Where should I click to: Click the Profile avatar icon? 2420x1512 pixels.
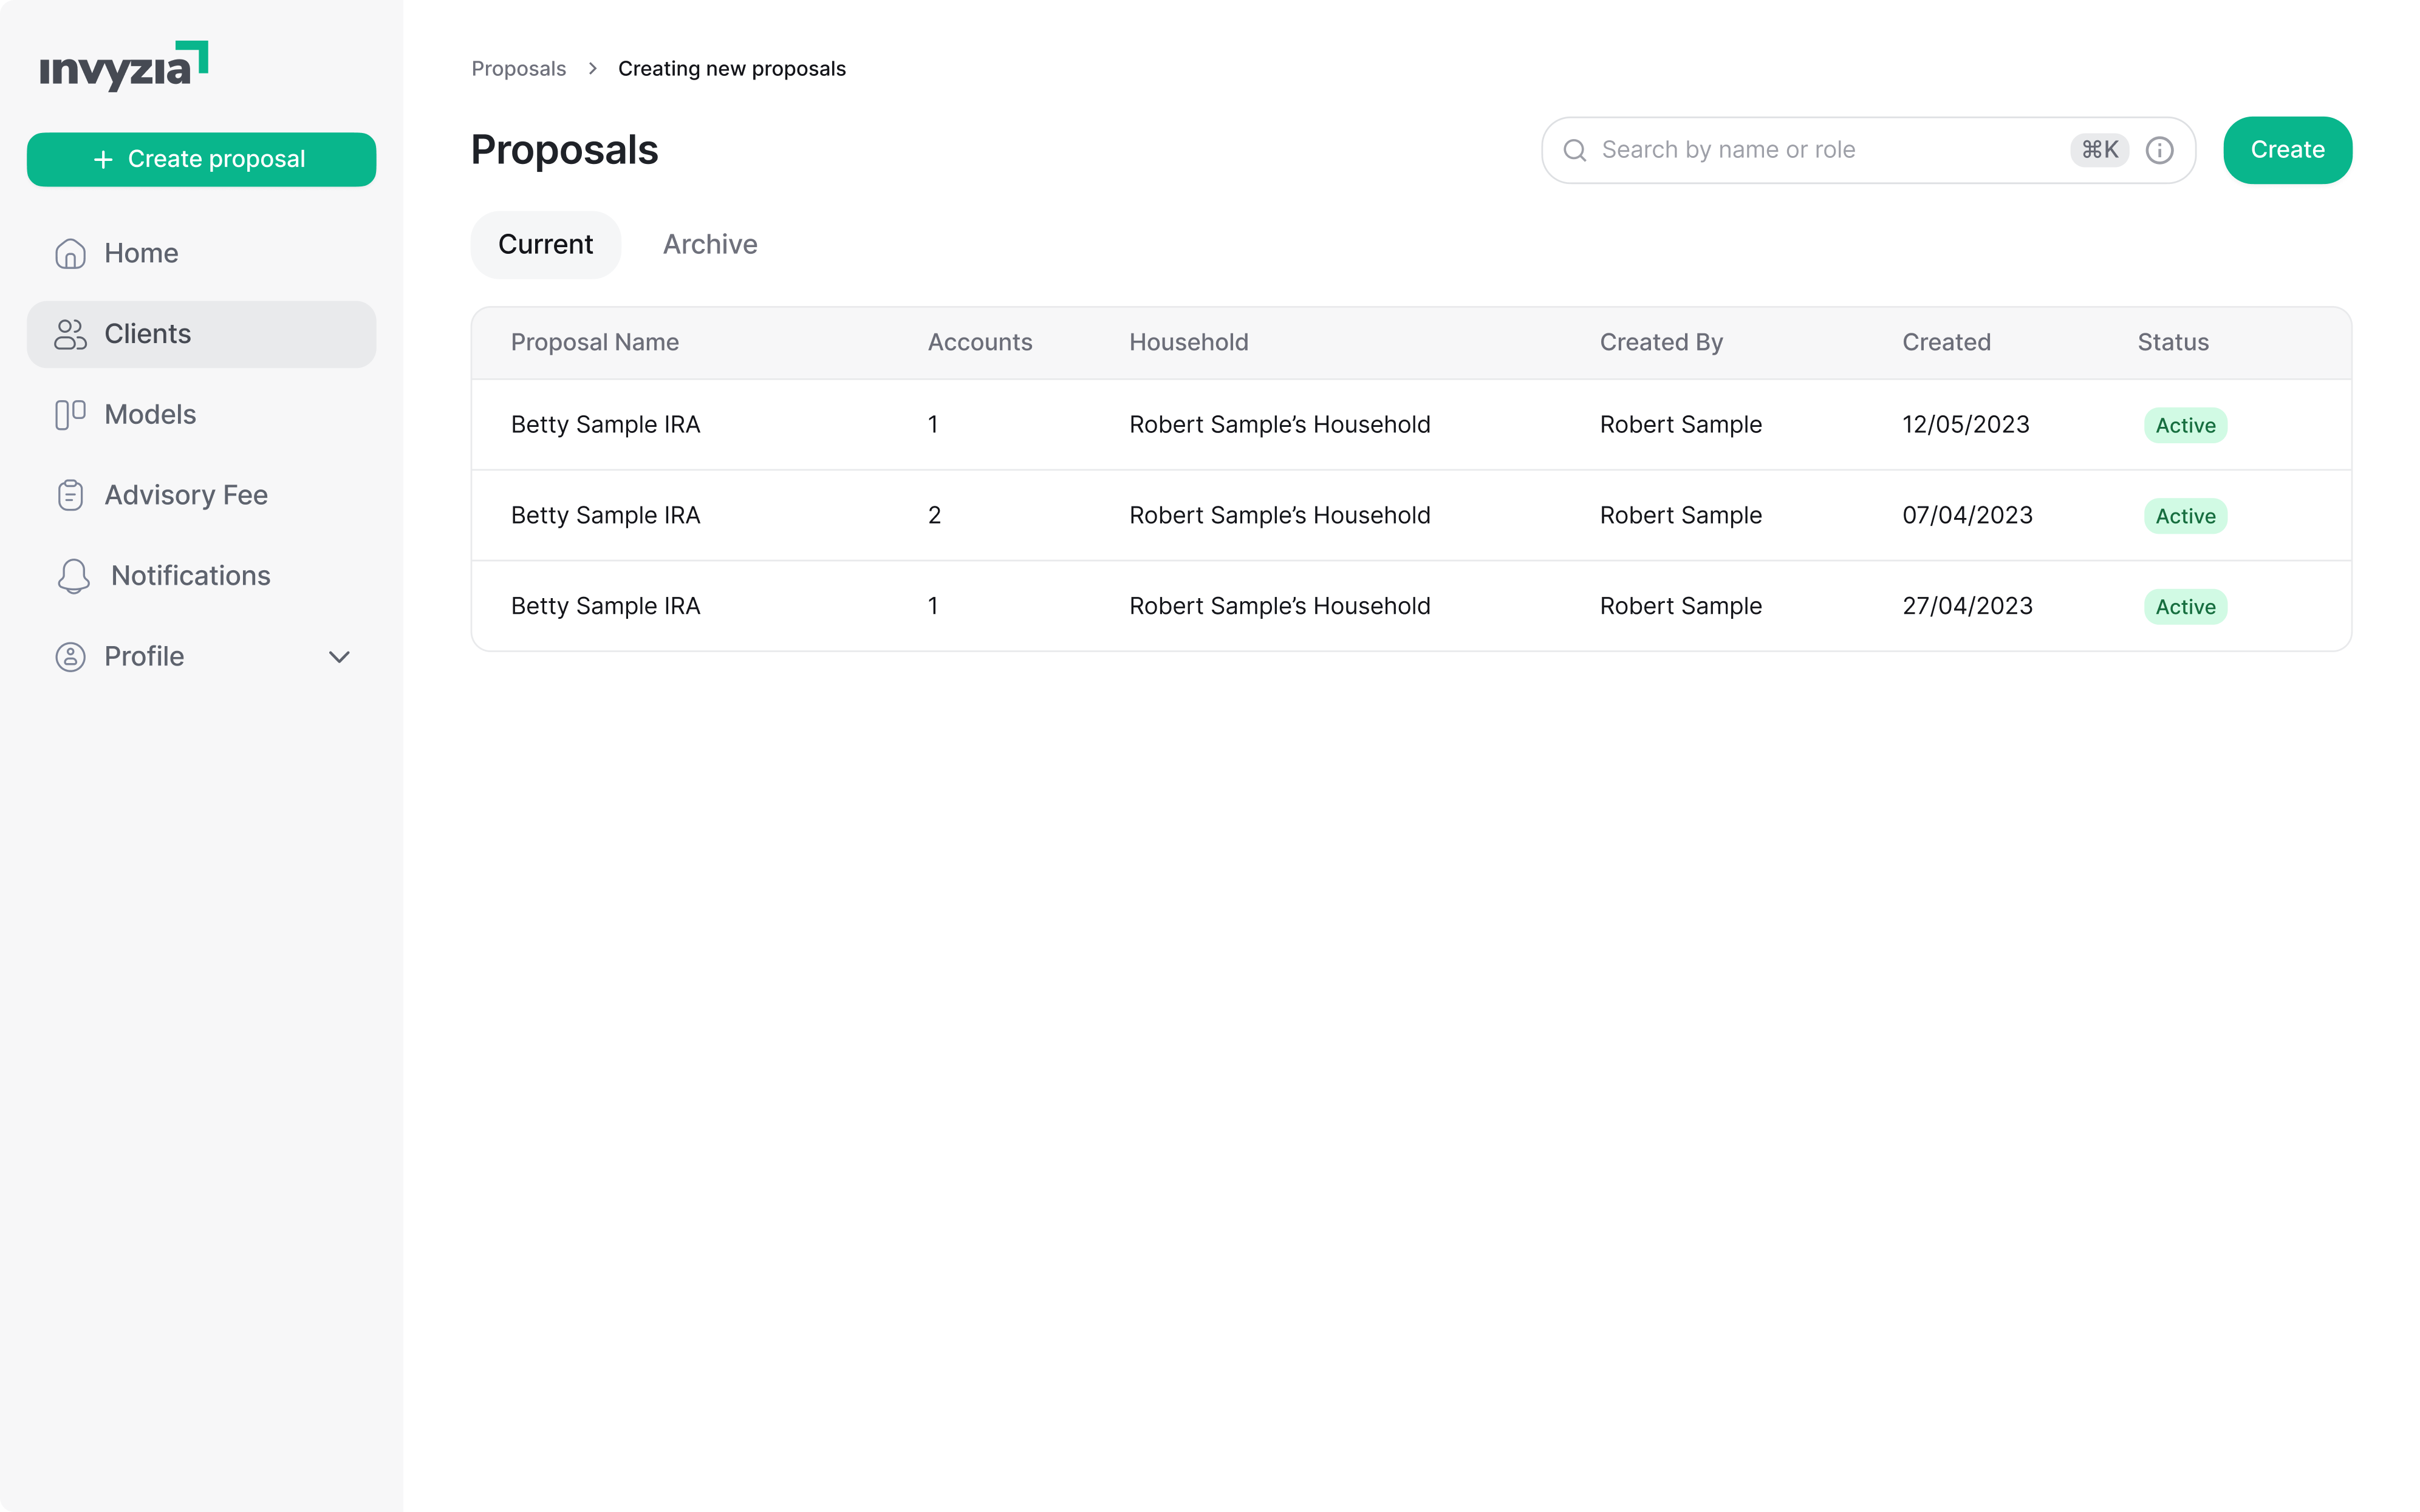click(70, 657)
